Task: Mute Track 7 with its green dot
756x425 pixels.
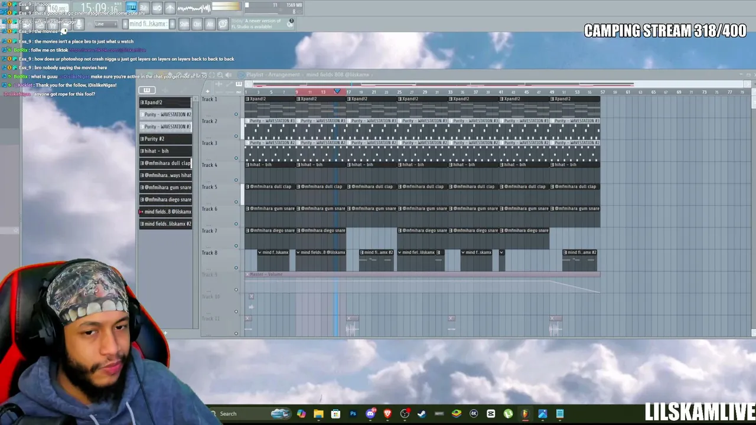Action: pos(236,246)
